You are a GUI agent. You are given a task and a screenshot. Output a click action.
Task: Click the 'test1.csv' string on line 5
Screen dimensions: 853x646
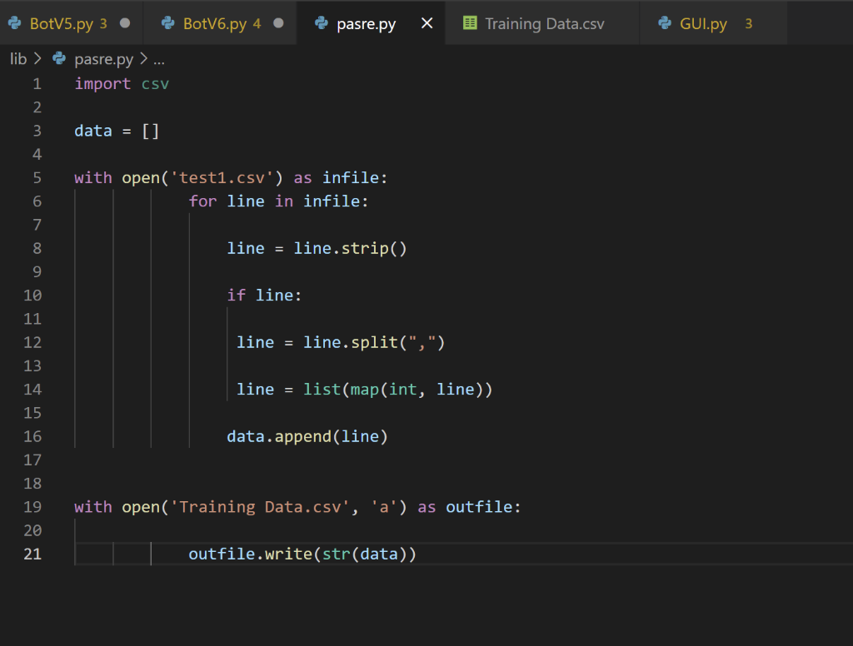click(x=222, y=178)
